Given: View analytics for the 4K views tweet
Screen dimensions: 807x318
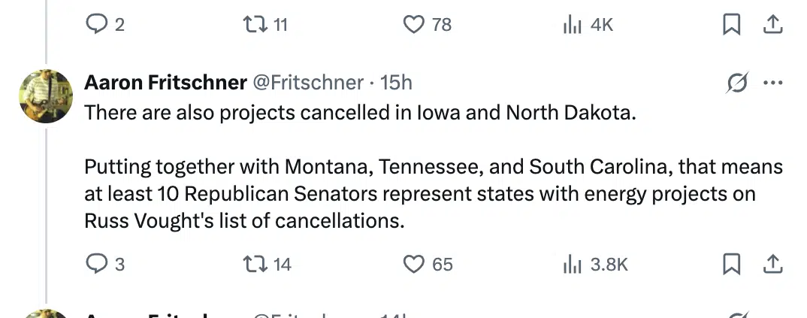Looking at the screenshot, I should click(573, 25).
